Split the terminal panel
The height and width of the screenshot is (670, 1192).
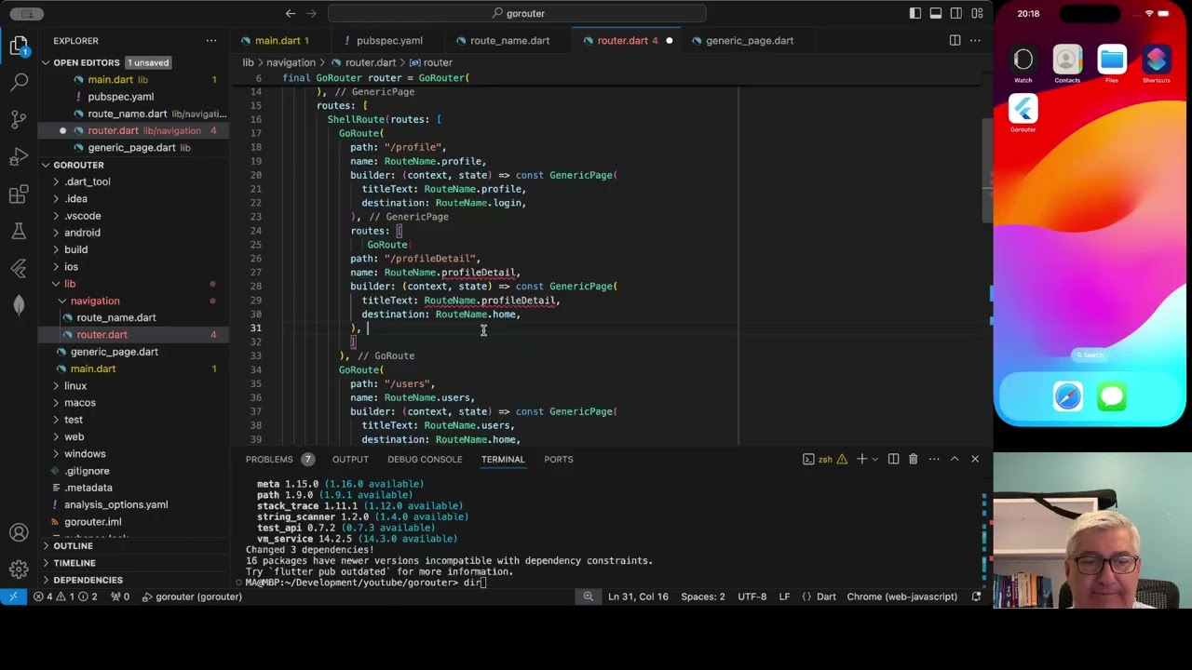893,459
